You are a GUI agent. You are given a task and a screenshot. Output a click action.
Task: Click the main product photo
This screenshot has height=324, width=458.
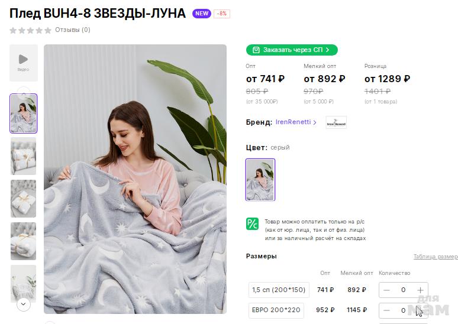coord(135,179)
